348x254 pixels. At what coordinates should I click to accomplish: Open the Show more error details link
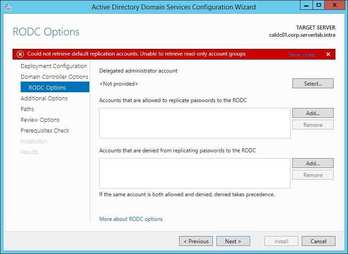[301, 55]
